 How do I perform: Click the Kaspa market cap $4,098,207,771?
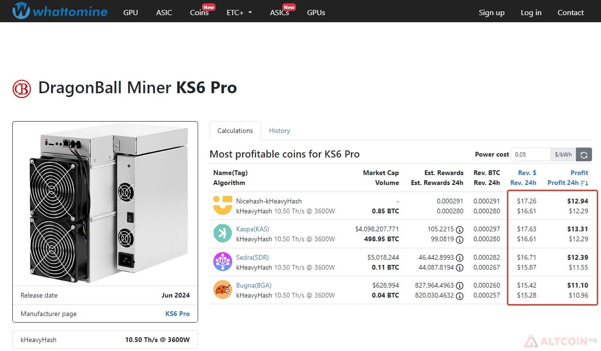pyautogui.click(x=377, y=229)
